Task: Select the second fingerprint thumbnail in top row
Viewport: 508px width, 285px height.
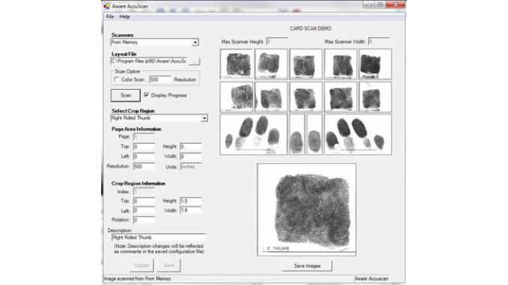Action: pyautogui.click(x=271, y=64)
